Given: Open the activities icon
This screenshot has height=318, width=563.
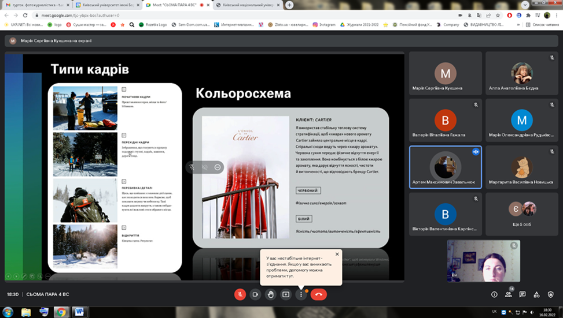Looking at the screenshot, I should tap(537, 294).
